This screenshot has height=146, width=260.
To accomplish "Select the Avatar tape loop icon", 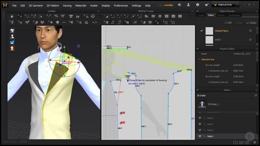I will (x=93, y=16).
